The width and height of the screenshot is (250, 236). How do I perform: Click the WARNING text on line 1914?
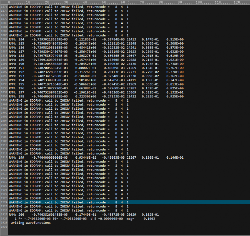click(69, 161)
